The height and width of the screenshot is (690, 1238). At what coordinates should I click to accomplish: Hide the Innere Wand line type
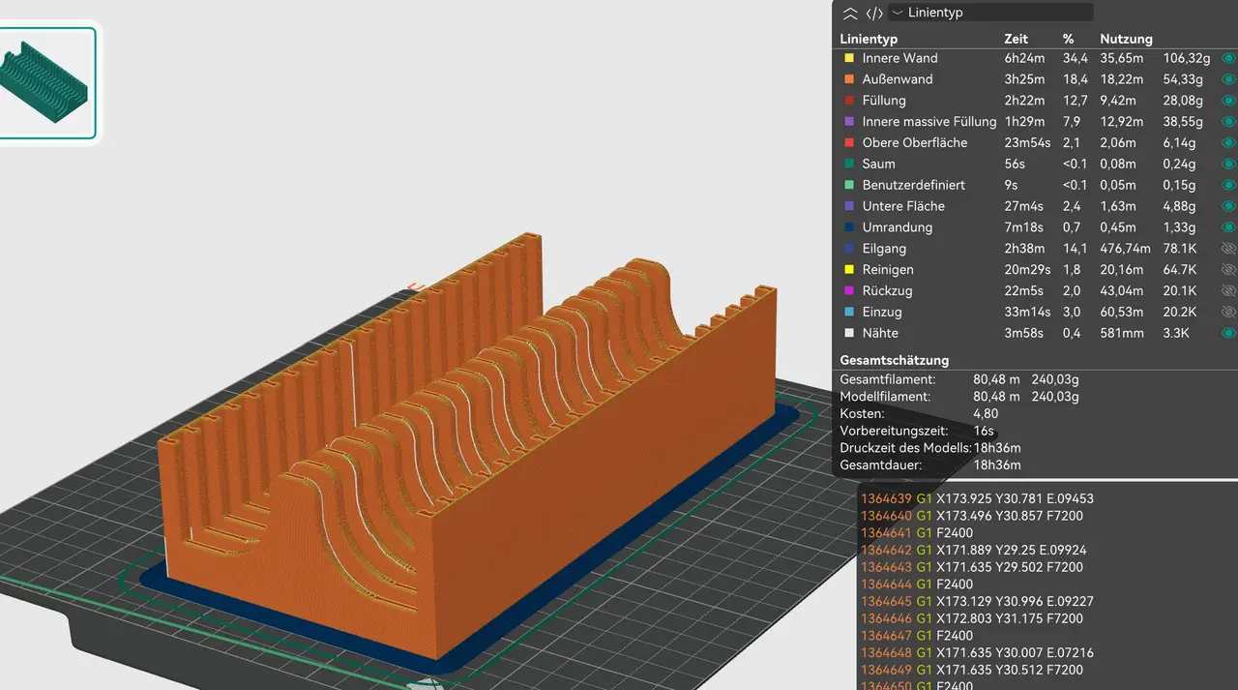pos(1228,58)
